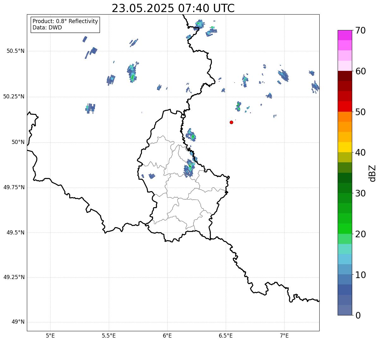Viewport: 380px width, 342px height.
Task: Click the orange colorbar segment just below 50
Action: tap(345, 117)
